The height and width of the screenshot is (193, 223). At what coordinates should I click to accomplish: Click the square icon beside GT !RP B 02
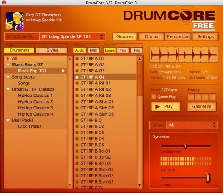(x=77, y=126)
